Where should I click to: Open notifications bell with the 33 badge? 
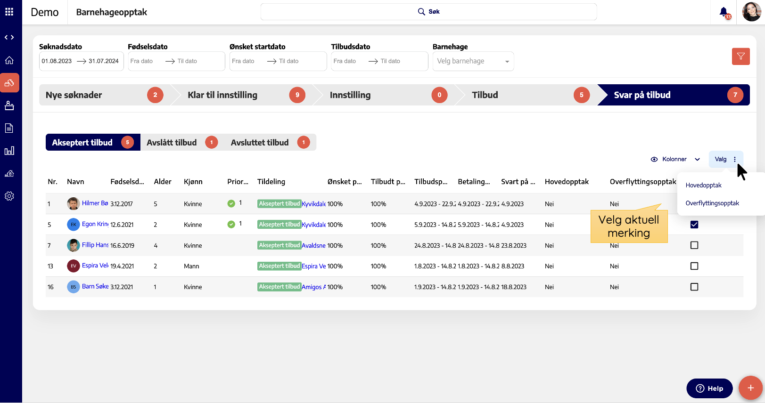[x=724, y=12]
